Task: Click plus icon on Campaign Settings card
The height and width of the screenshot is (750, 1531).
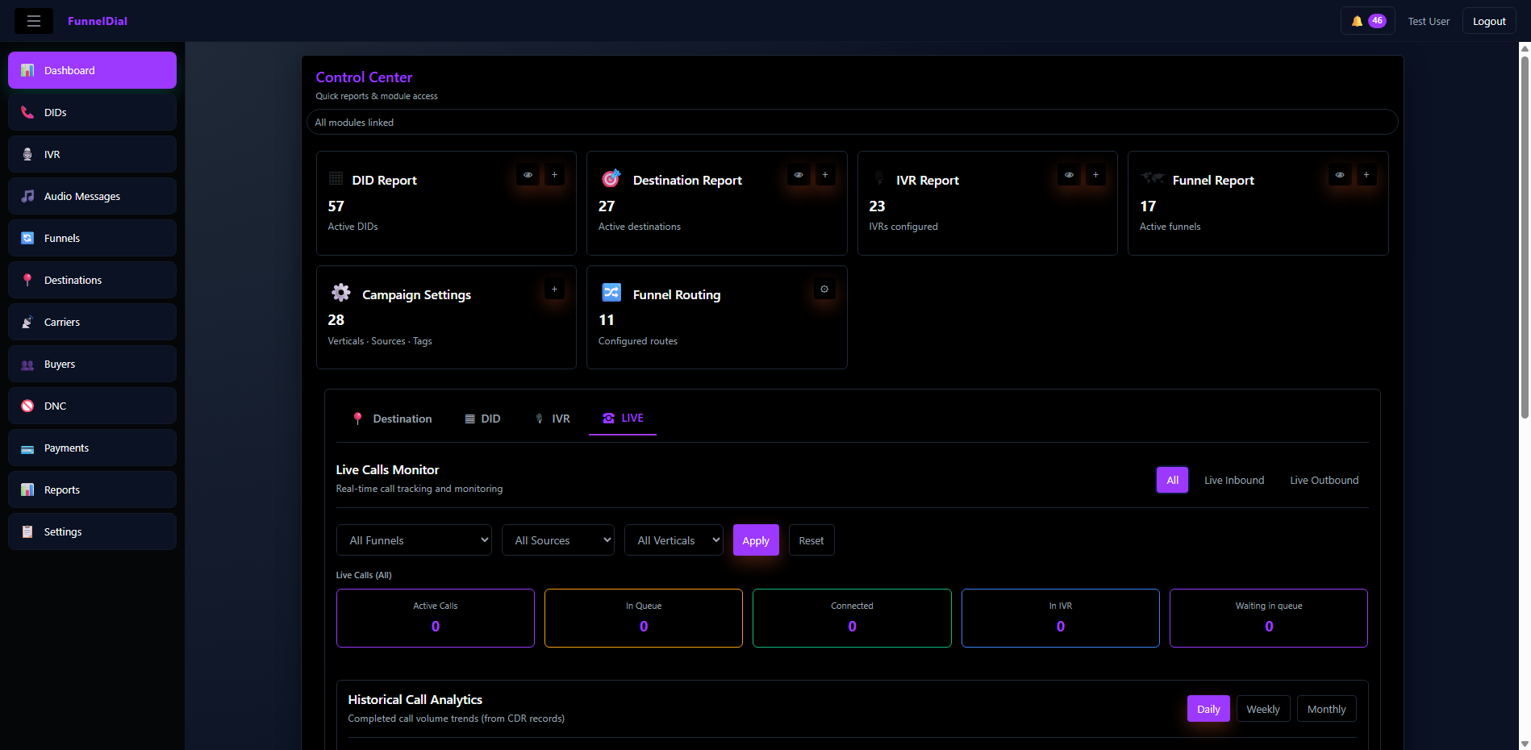Action: pyautogui.click(x=554, y=290)
